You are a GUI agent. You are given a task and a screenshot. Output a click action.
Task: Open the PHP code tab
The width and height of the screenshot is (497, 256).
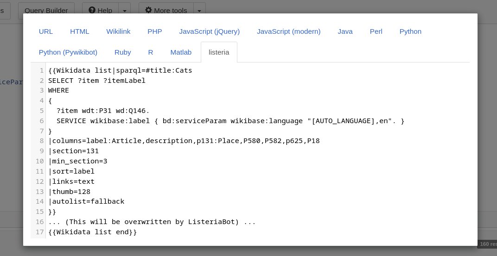[x=155, y=31]
